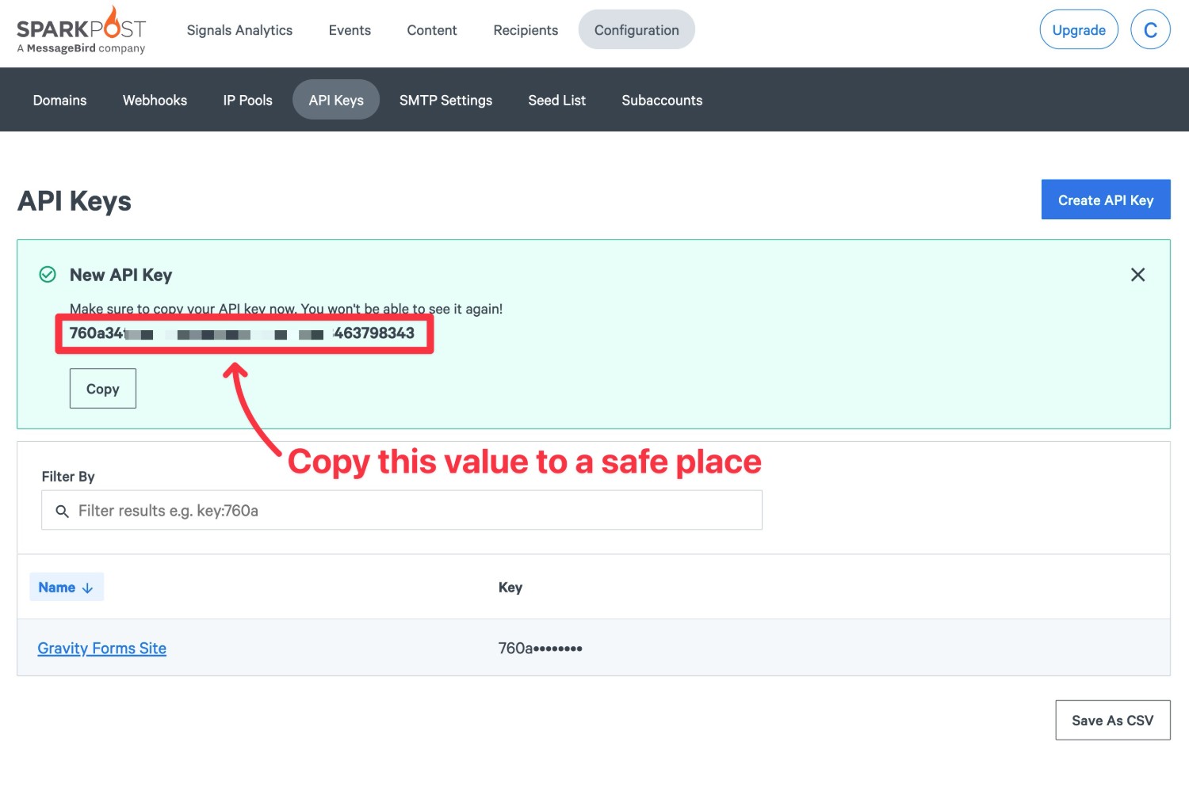Open the Subaccounts tab
The width and height of the screenshot is (1189, 799).
[662, 101]
